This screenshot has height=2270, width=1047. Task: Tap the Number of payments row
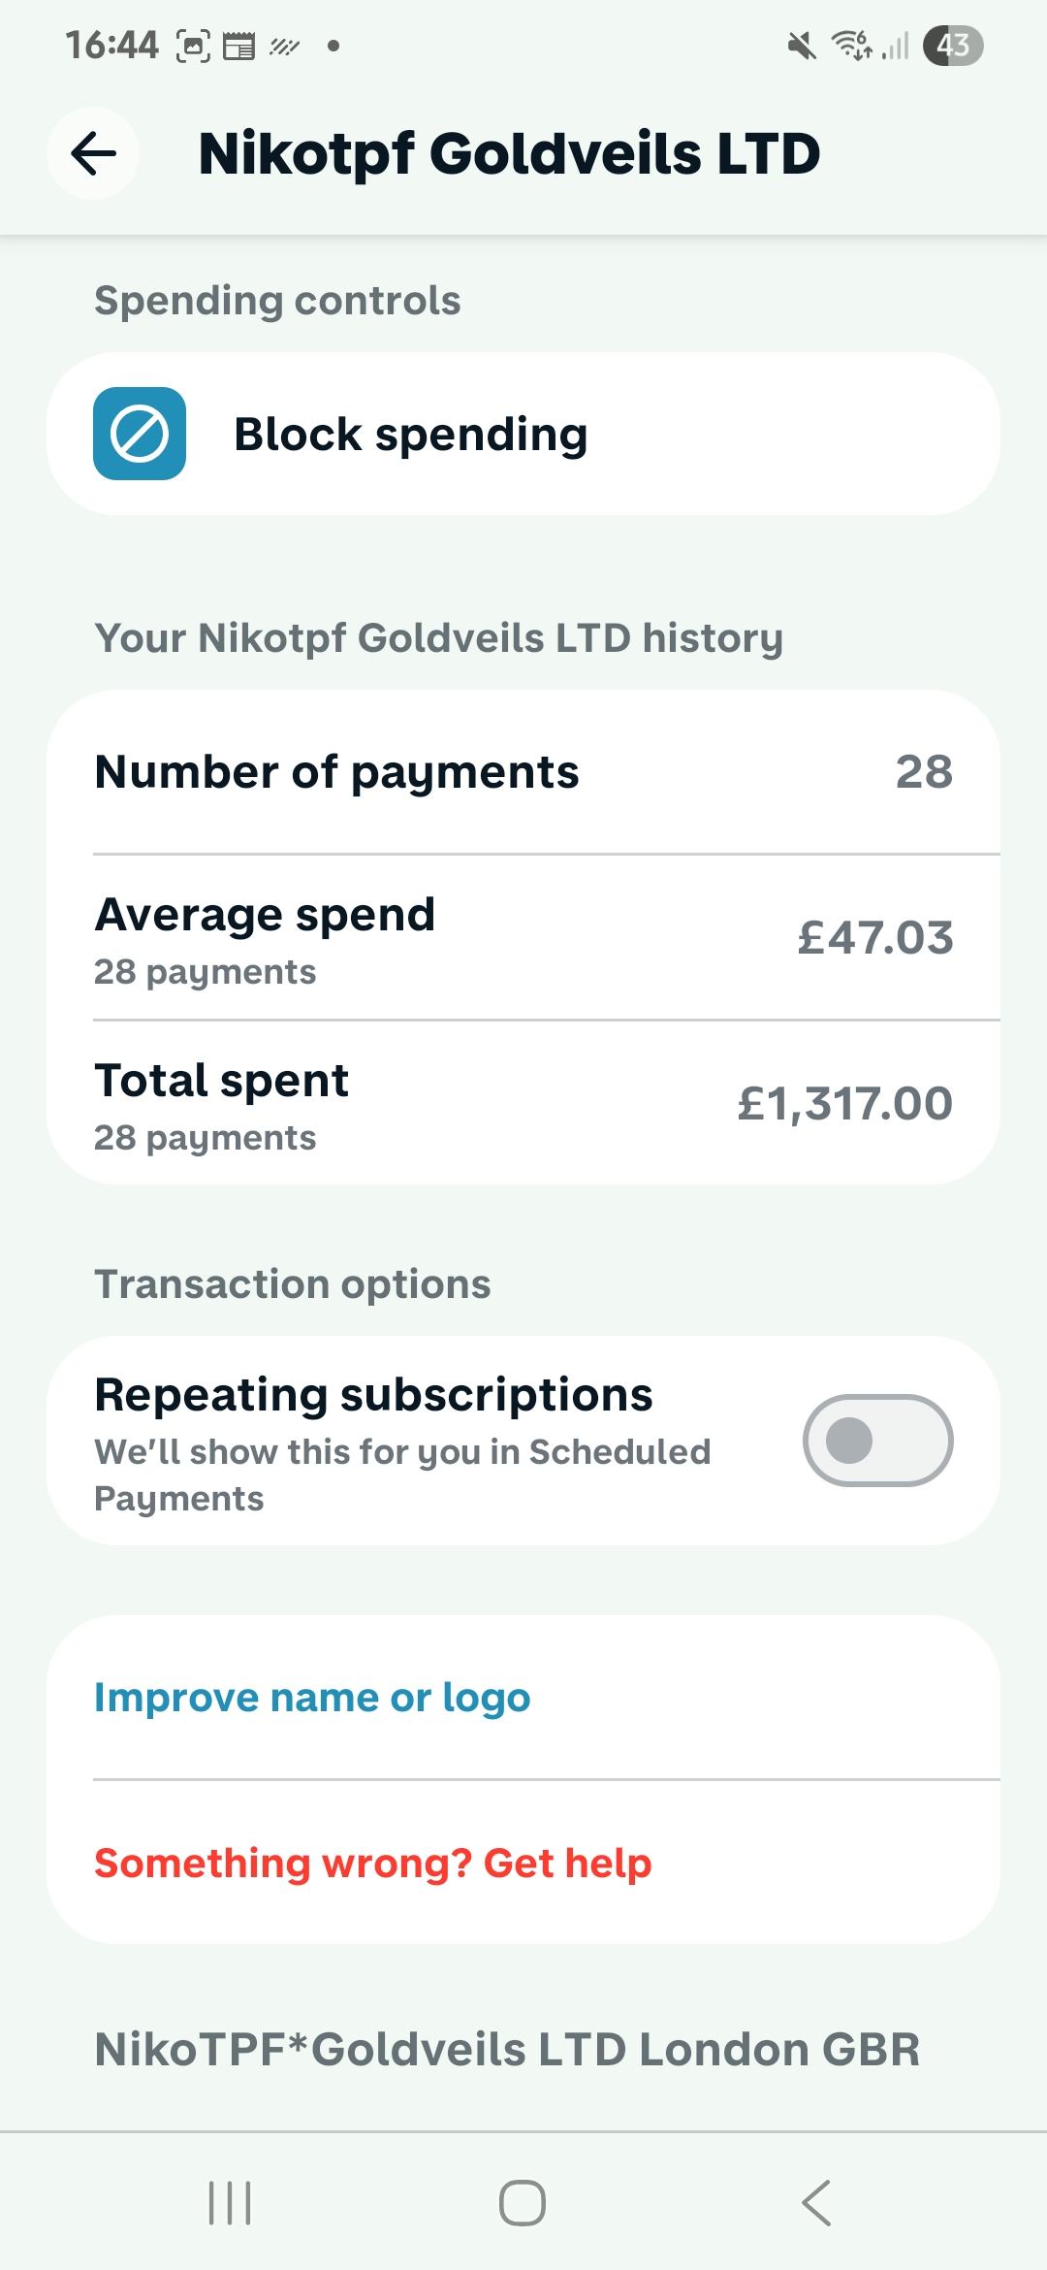523,772
